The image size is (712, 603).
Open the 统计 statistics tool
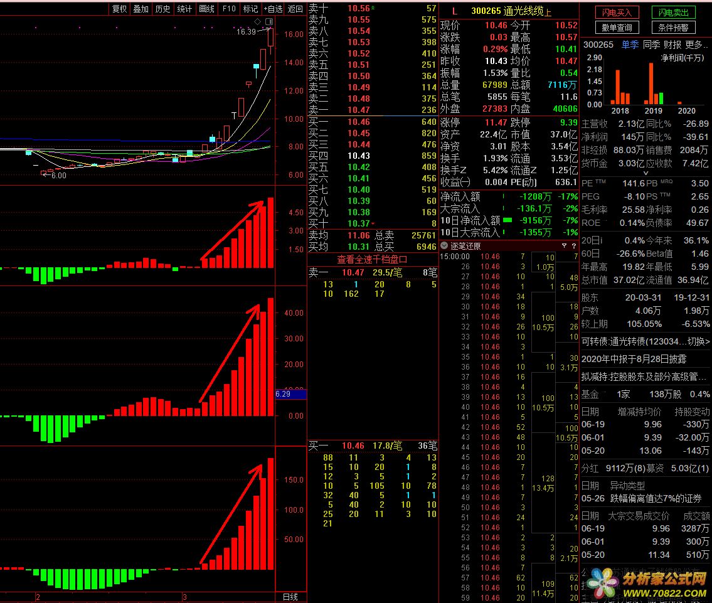(x=184, y=9)
